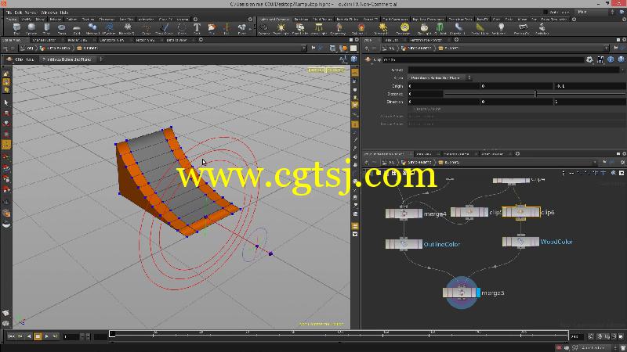627x352 pixels.
Task: Select the Sphere shelf tool
Action: 31,28
